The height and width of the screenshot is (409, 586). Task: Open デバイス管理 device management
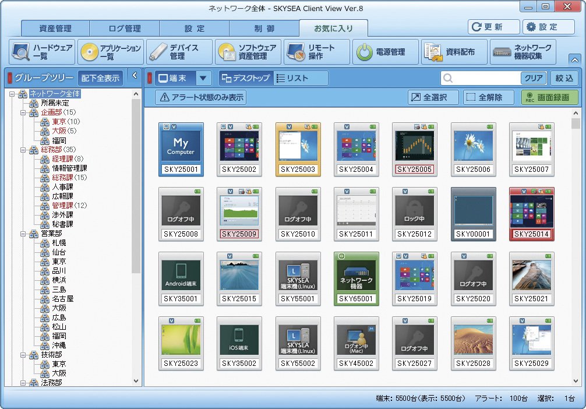point(179,52)
